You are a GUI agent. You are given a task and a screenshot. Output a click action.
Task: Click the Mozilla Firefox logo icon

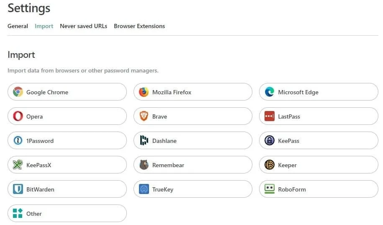pyautogui.click(x=144, y=92)
